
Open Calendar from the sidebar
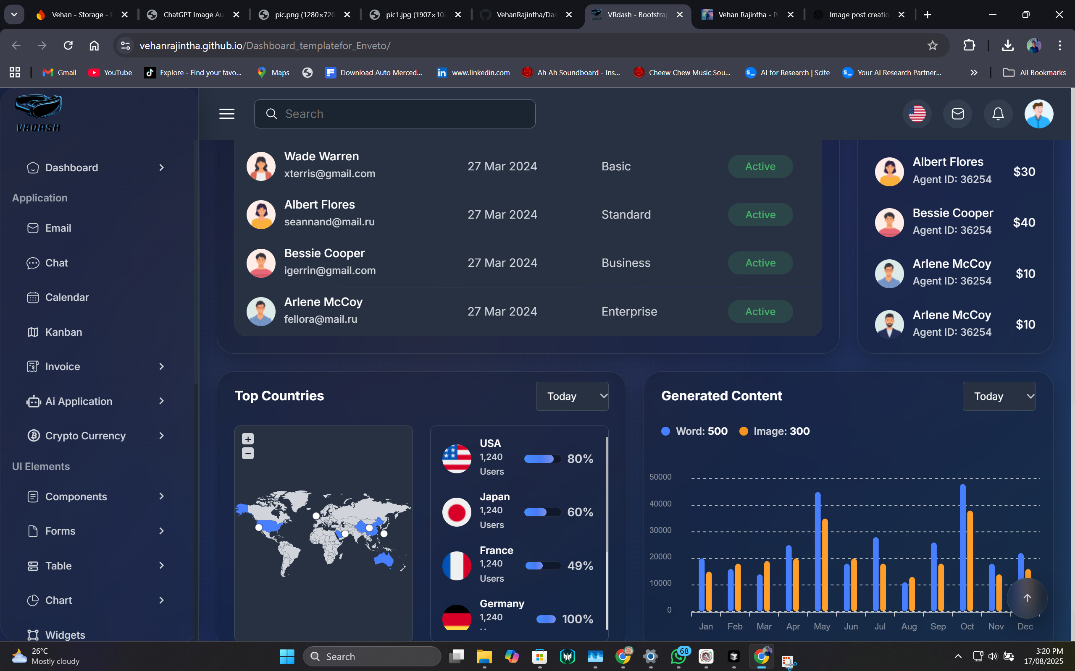point(67,297)
